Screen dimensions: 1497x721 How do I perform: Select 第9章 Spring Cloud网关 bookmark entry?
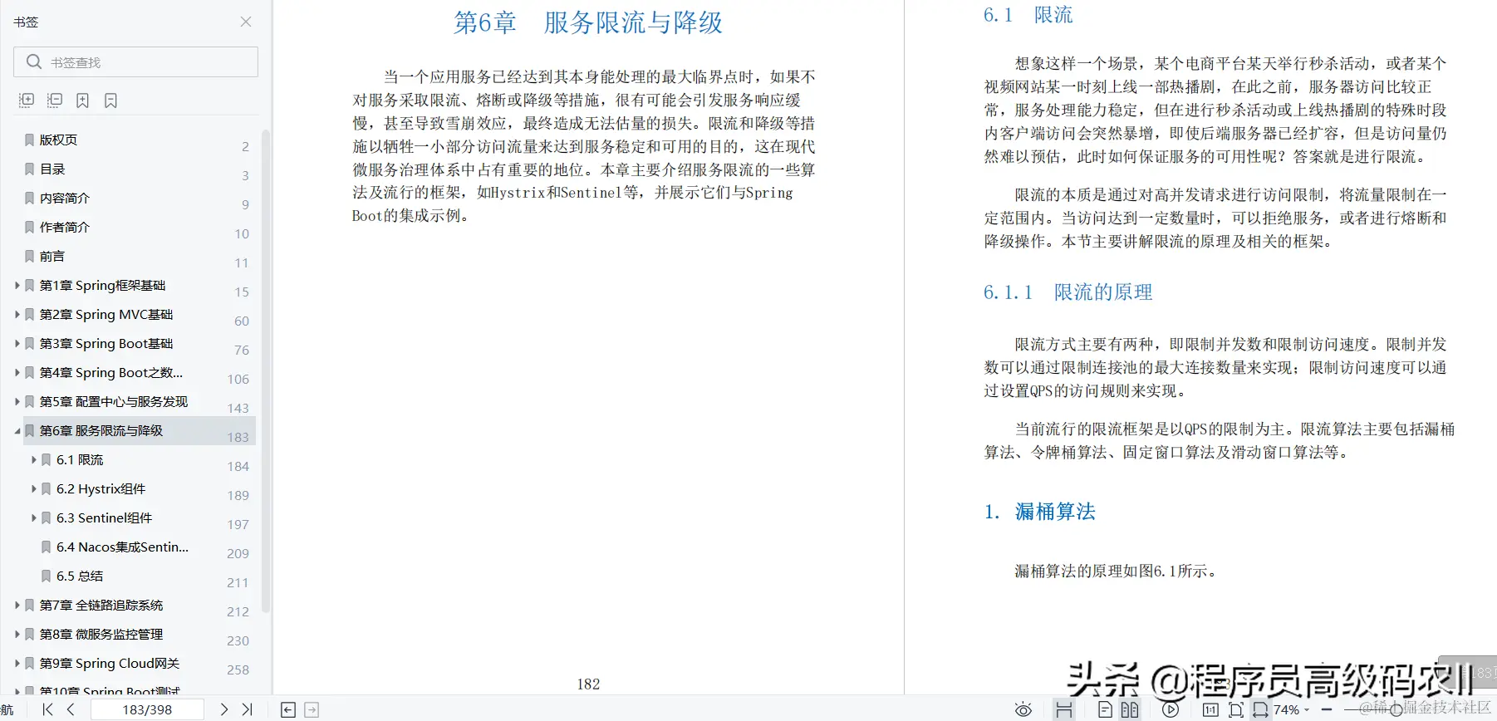[x=110, y=663]
